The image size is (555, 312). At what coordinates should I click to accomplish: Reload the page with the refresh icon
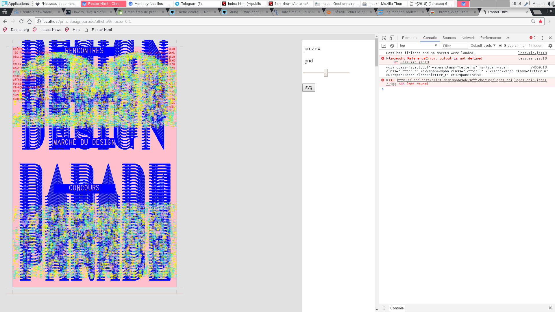click(x=21, y=21)
